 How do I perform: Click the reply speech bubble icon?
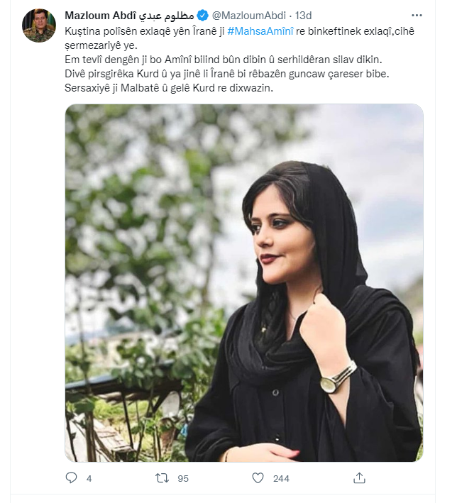pos(71,478)
